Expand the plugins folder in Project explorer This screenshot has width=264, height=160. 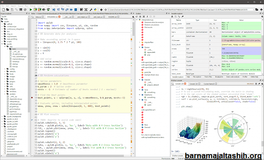coord(5,81)
